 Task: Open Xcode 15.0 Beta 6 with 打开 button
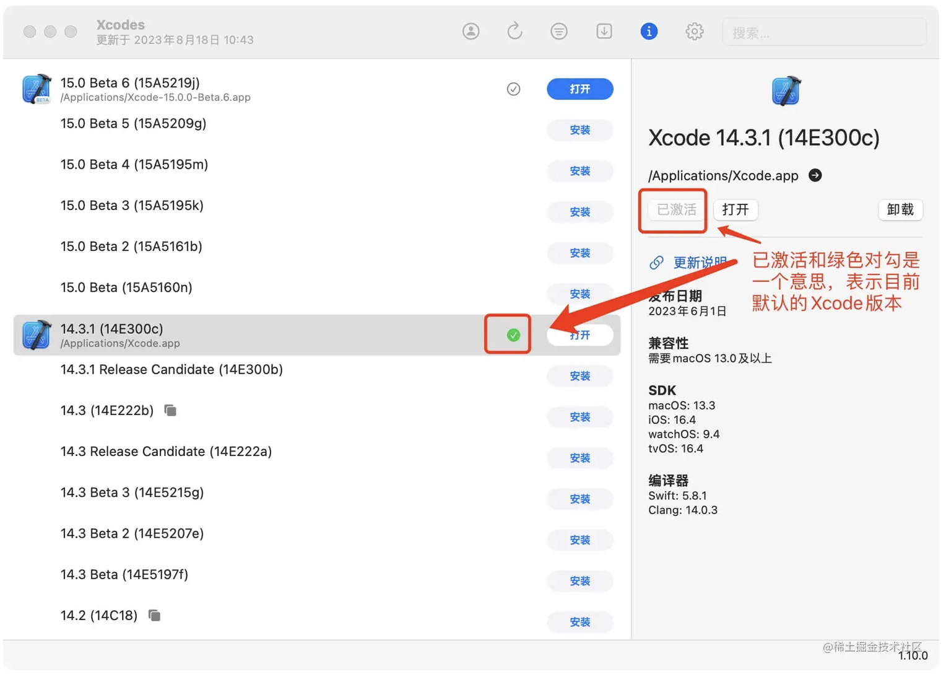pyautogui.click(x=580, y=89)
